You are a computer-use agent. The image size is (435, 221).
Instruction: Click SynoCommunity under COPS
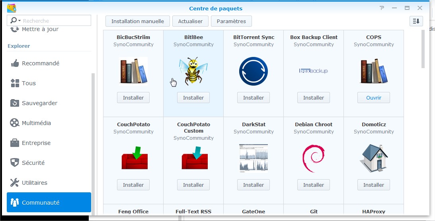point(374,45)
